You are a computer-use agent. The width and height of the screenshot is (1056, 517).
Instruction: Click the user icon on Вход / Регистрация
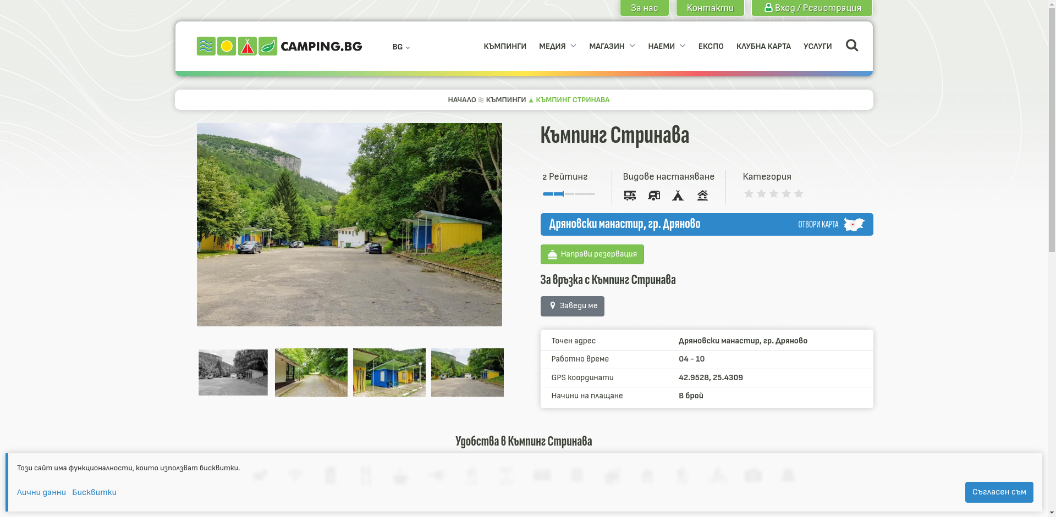(768, 8)
